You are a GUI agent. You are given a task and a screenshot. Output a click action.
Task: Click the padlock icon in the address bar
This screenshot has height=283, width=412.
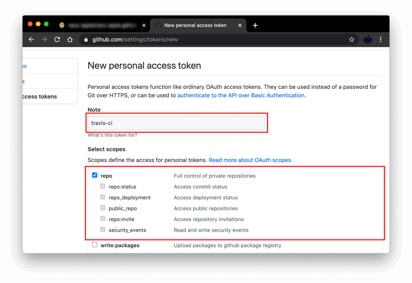86,39
